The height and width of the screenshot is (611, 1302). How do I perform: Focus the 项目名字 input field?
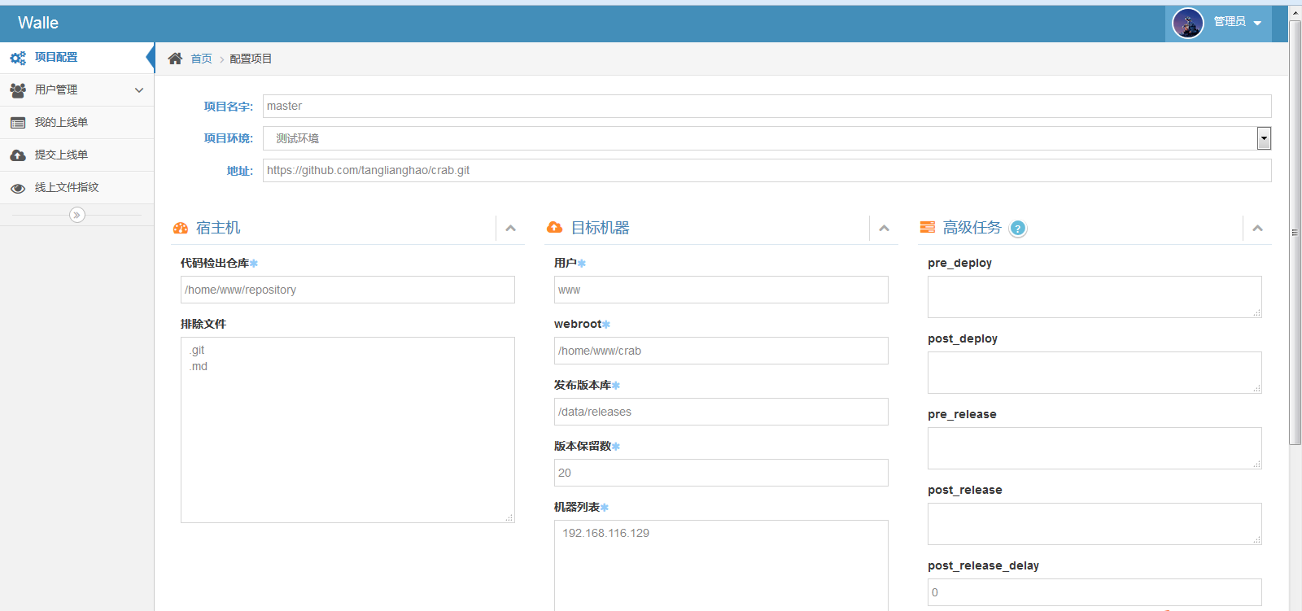(x=766, y=107)
